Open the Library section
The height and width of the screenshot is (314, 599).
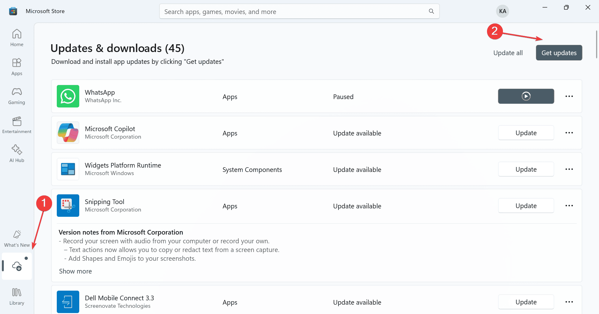[x=17, y=296]
